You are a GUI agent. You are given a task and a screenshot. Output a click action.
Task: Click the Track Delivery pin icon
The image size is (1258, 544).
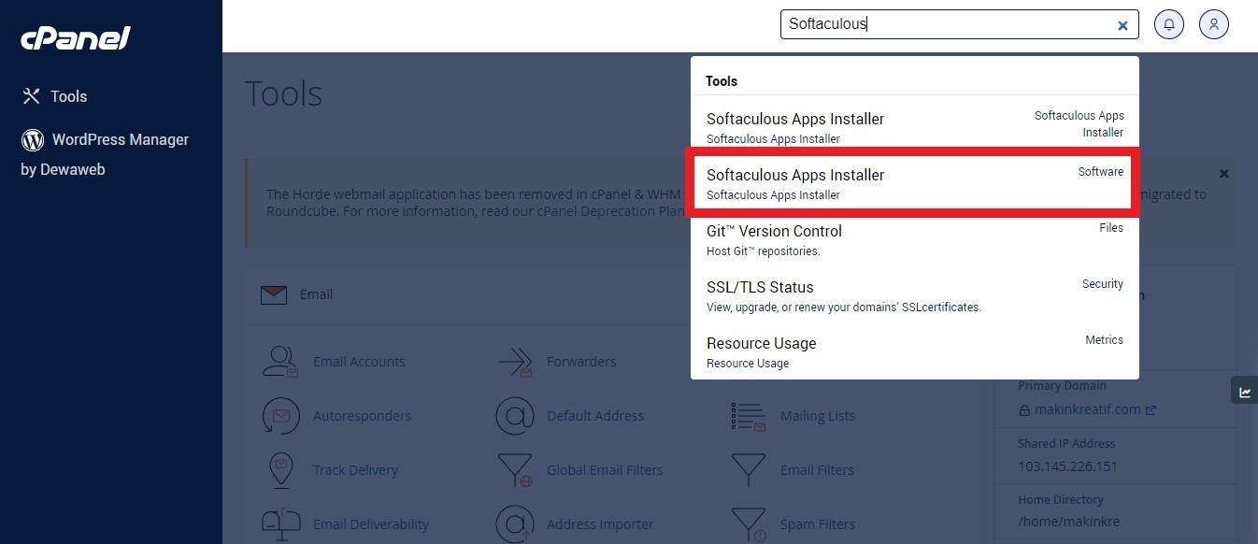point(279,470)
